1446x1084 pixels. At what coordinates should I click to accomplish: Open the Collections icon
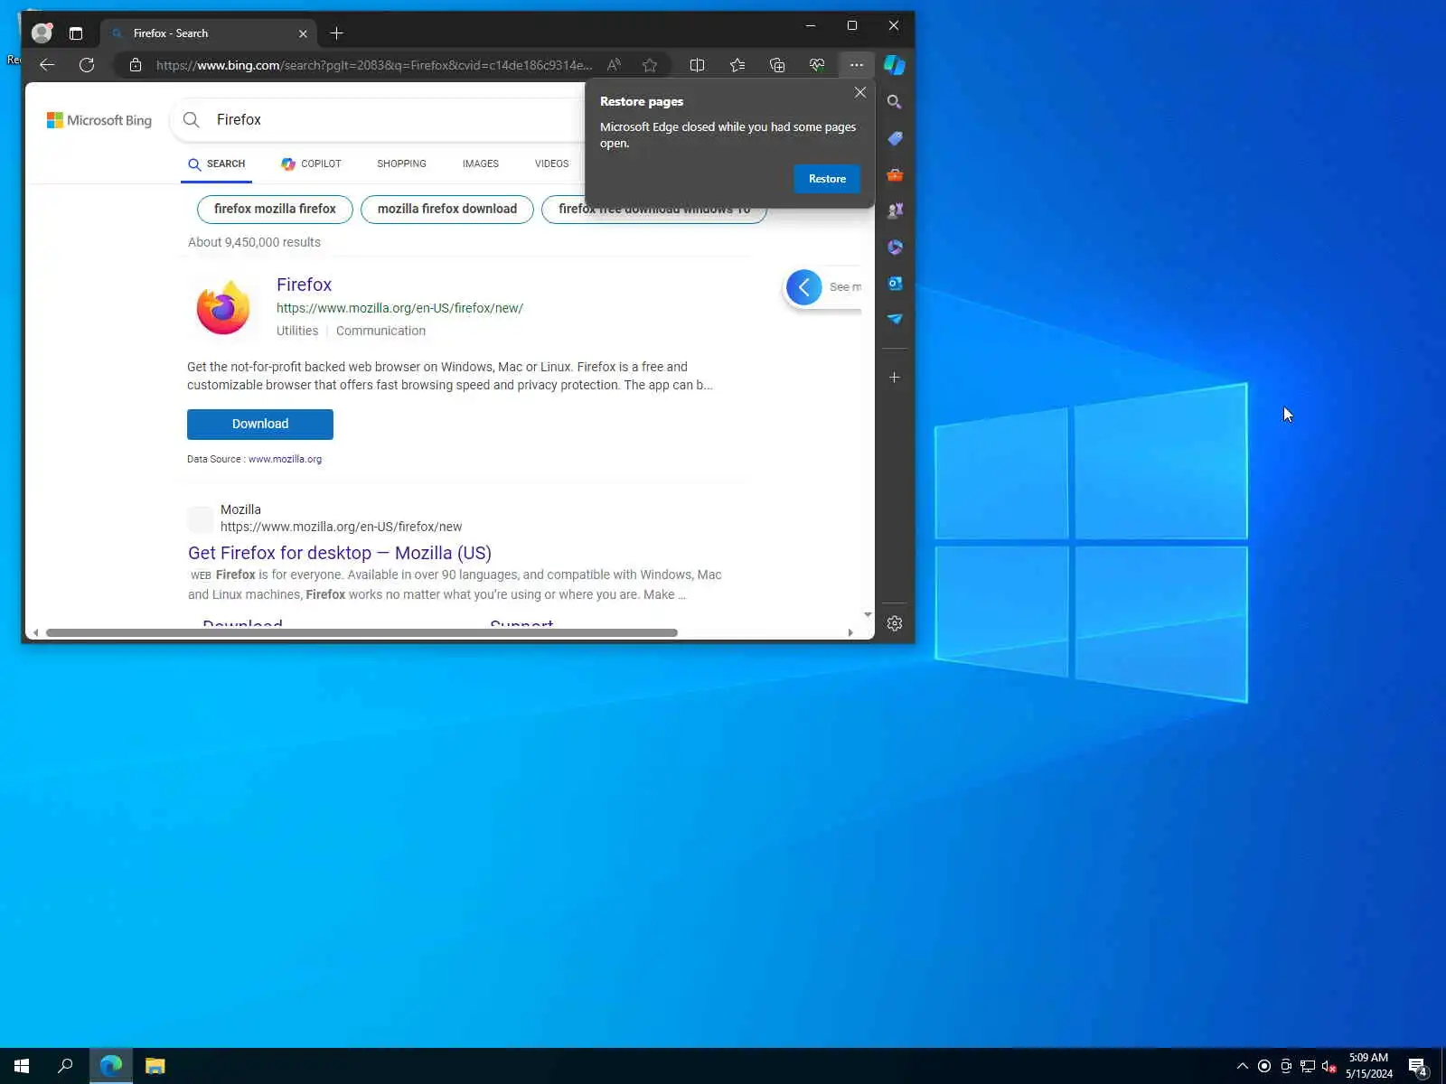click(x=777, y=65)
